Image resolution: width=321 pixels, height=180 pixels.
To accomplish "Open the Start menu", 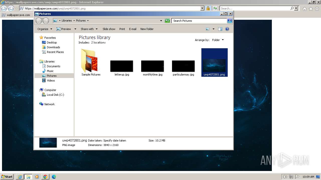I will (7, 177).
